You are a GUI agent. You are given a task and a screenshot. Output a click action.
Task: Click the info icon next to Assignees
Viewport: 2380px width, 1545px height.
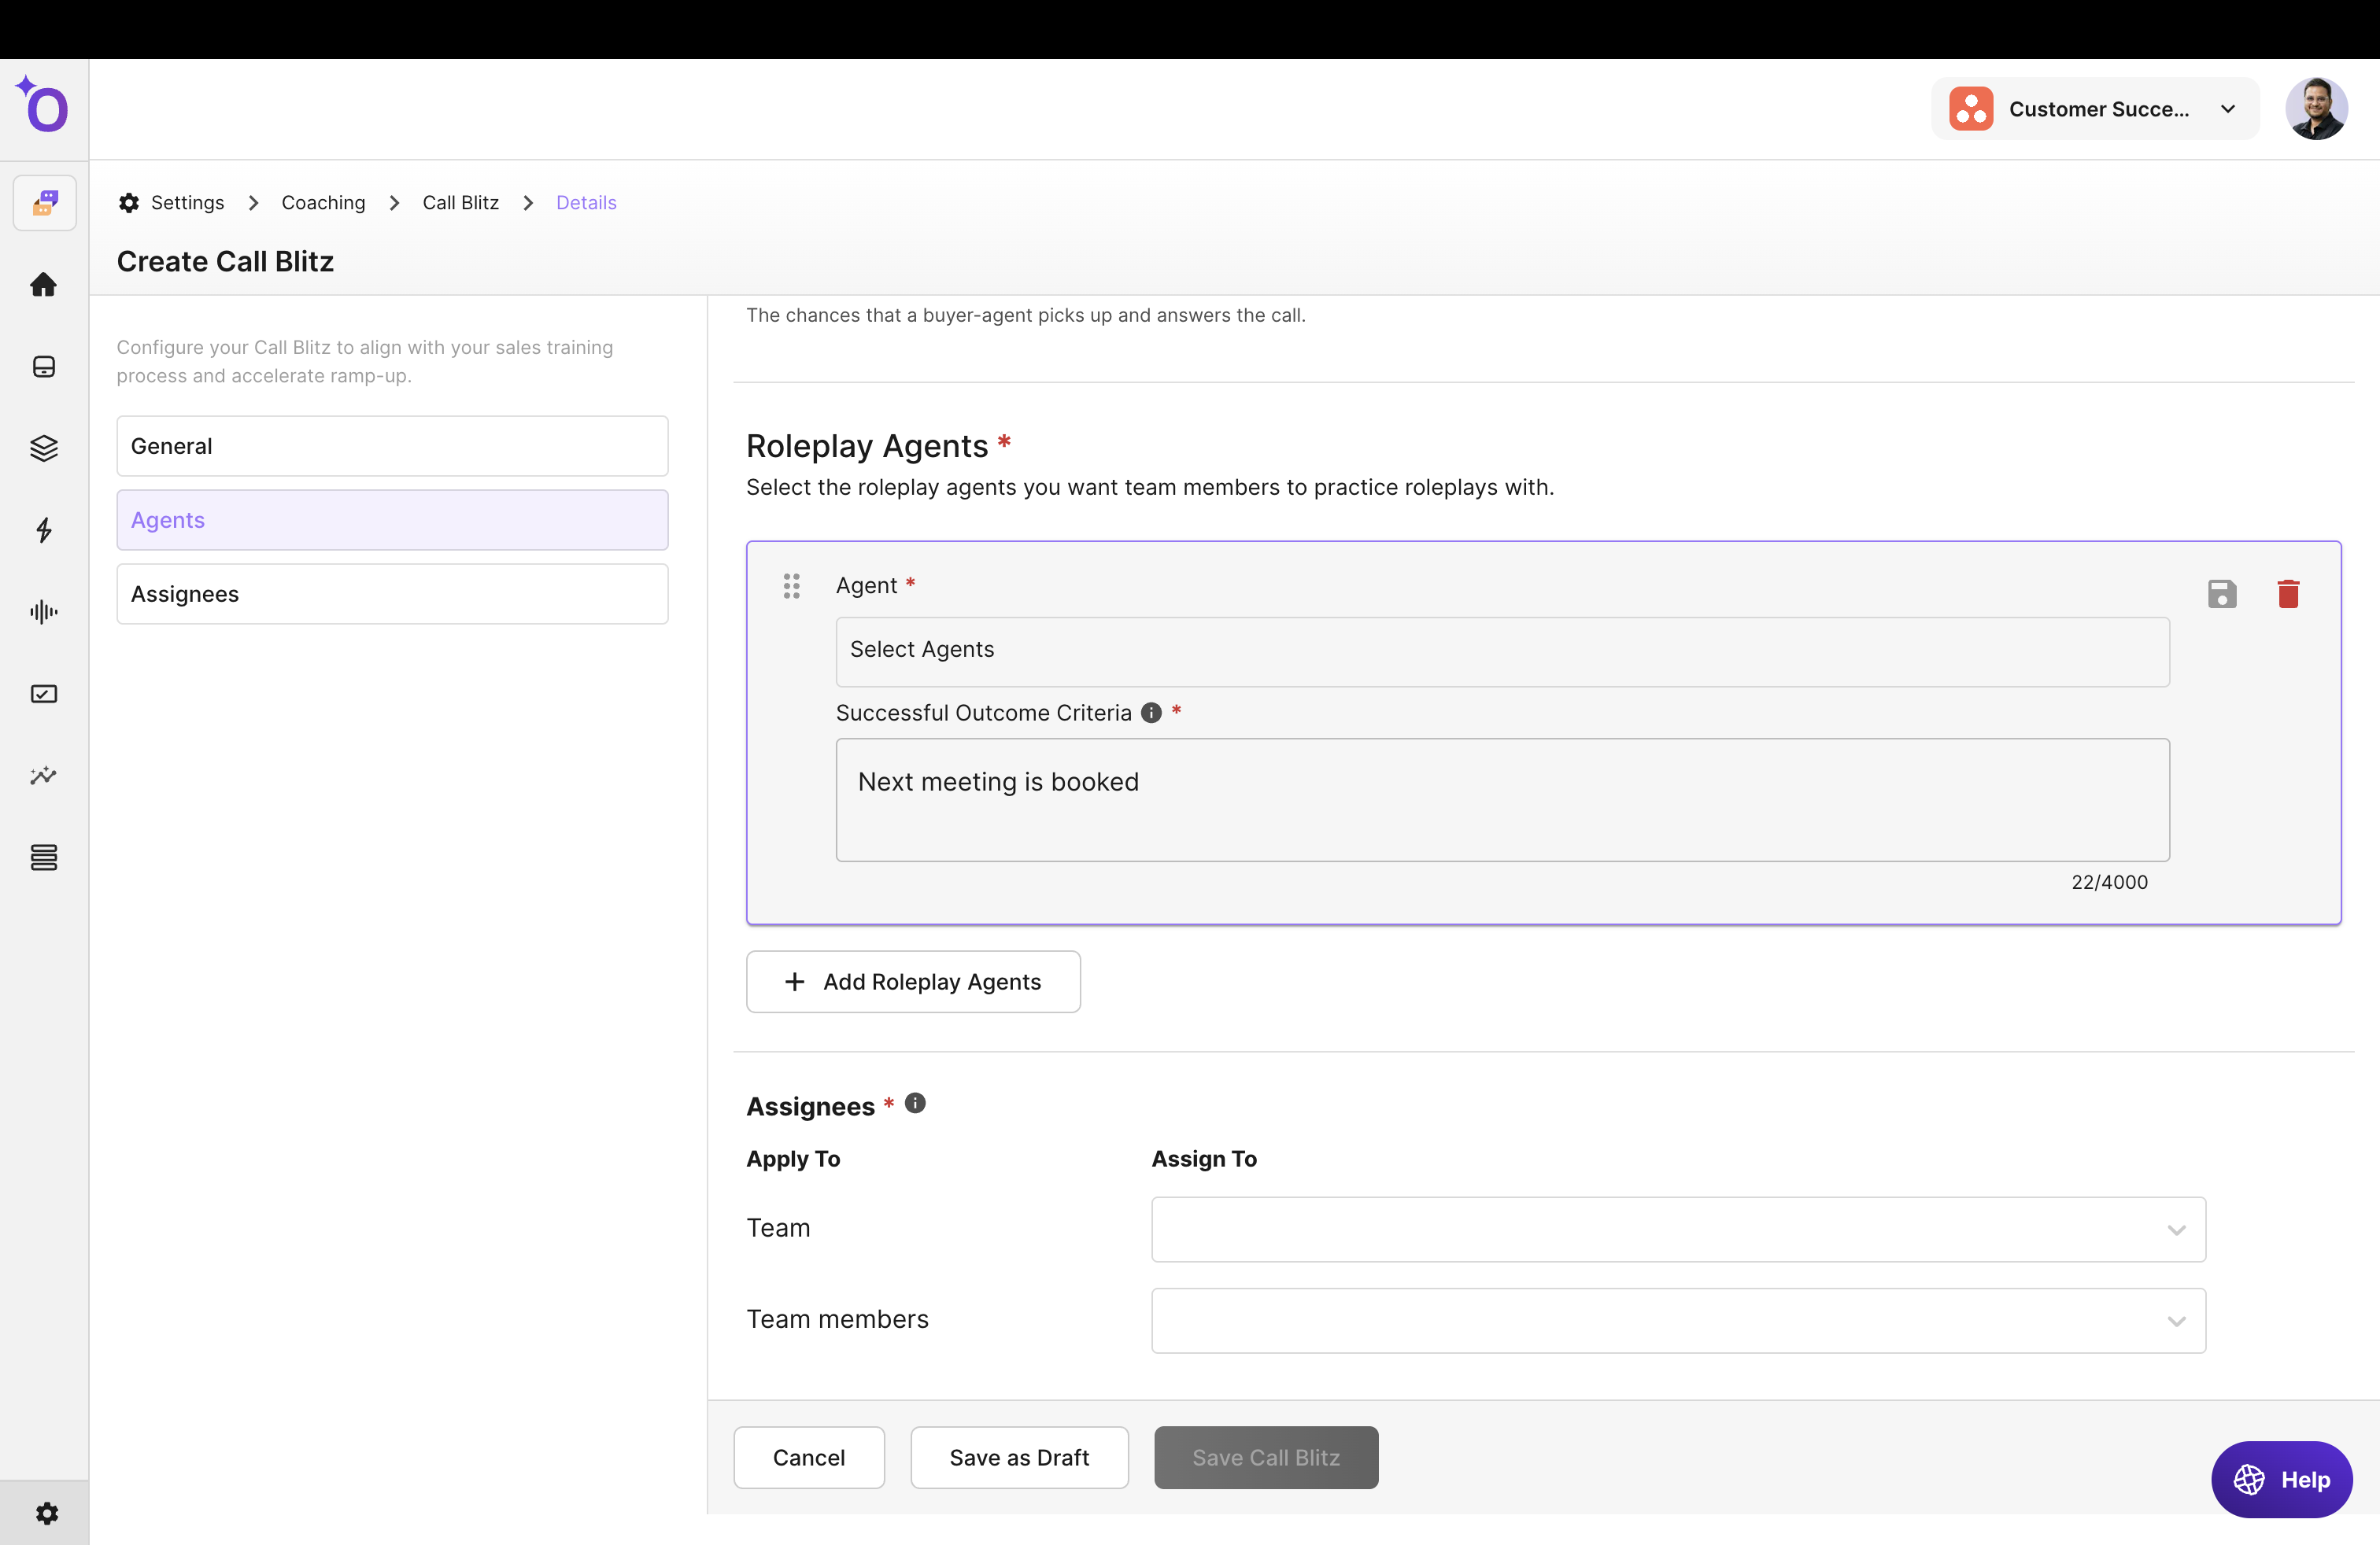[915, 1103]
